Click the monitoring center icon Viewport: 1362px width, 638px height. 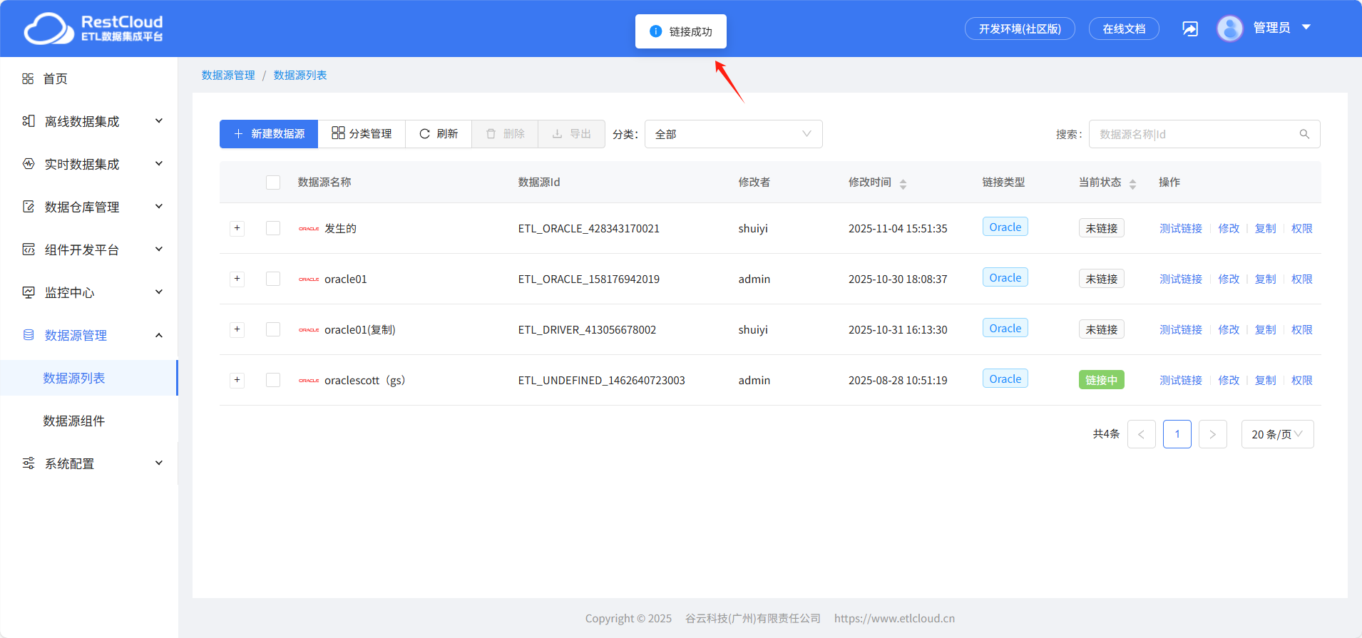(29, 292)
